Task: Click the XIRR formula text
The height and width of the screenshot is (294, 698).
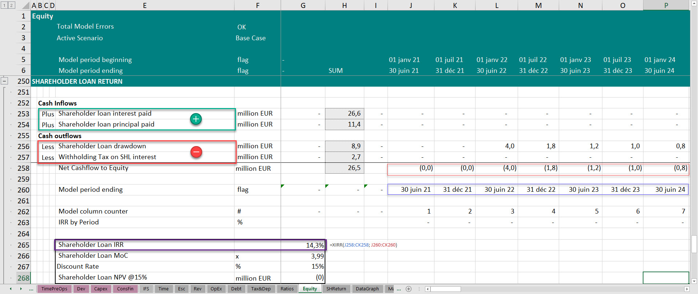Action: click(363, 245)
